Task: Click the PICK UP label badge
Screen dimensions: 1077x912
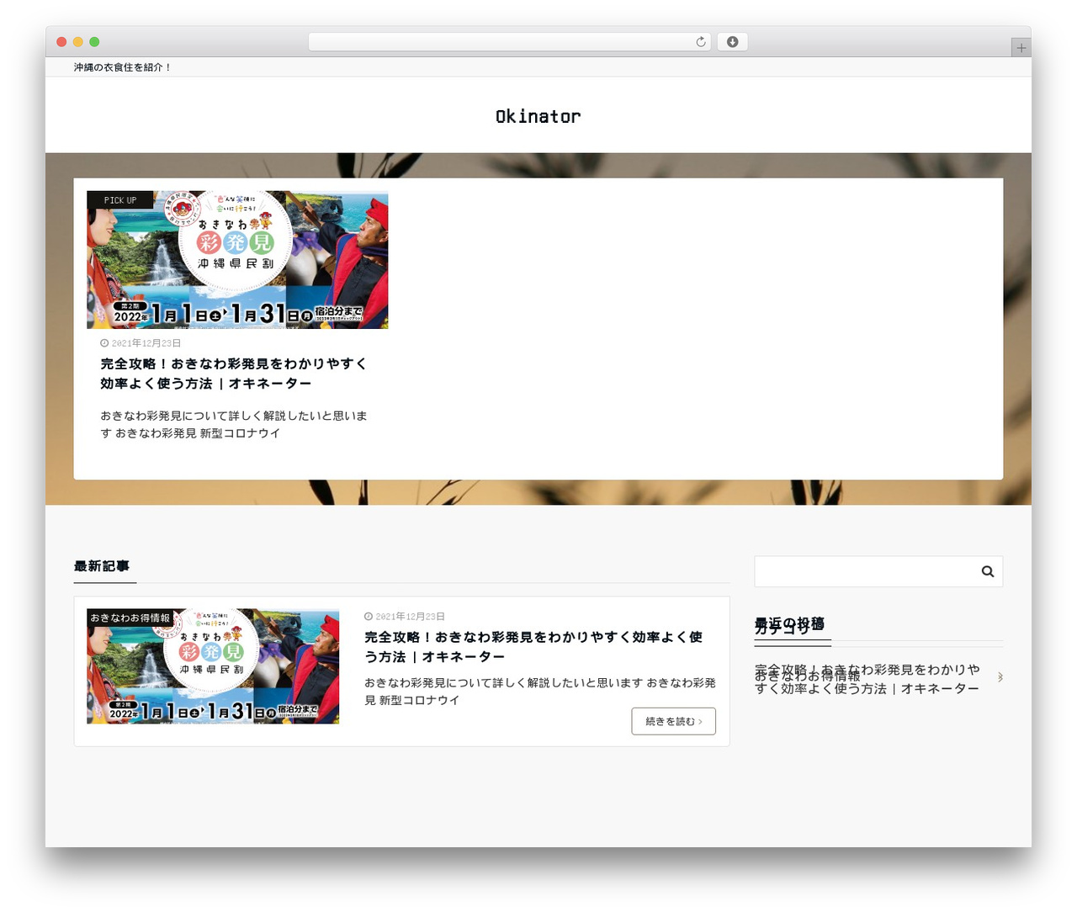Action: (x=120, y=200)
